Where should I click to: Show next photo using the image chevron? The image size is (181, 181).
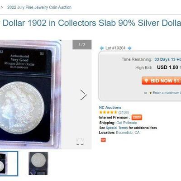[83, 95]
